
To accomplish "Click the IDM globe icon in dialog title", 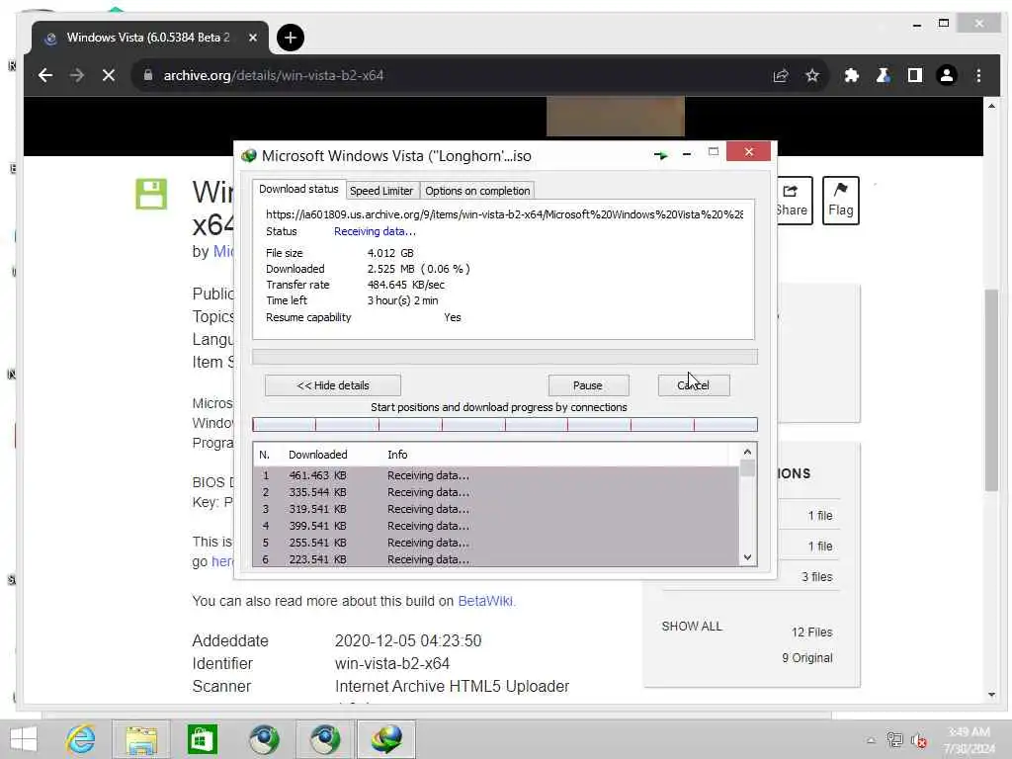I will (x=248, y=156).
